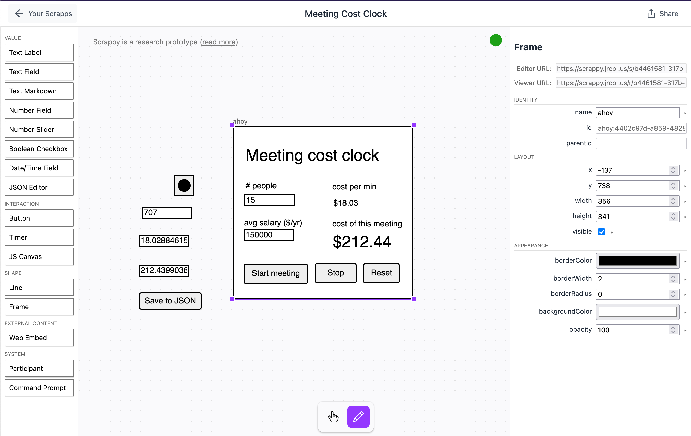Viewport: 691px width, 436px height.
Task: Open the black borderColor swatch
Action: click(x=638, y=261)
